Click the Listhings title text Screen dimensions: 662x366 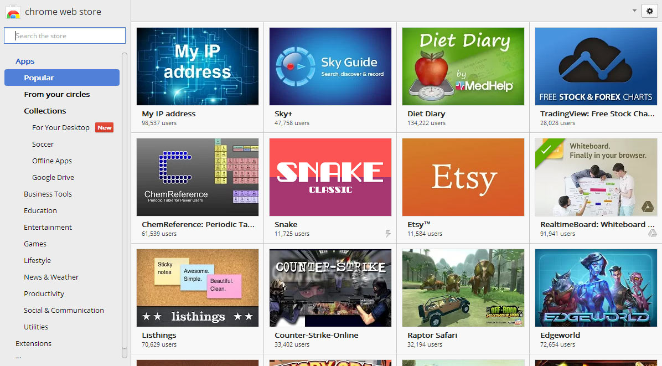(159, 336)
